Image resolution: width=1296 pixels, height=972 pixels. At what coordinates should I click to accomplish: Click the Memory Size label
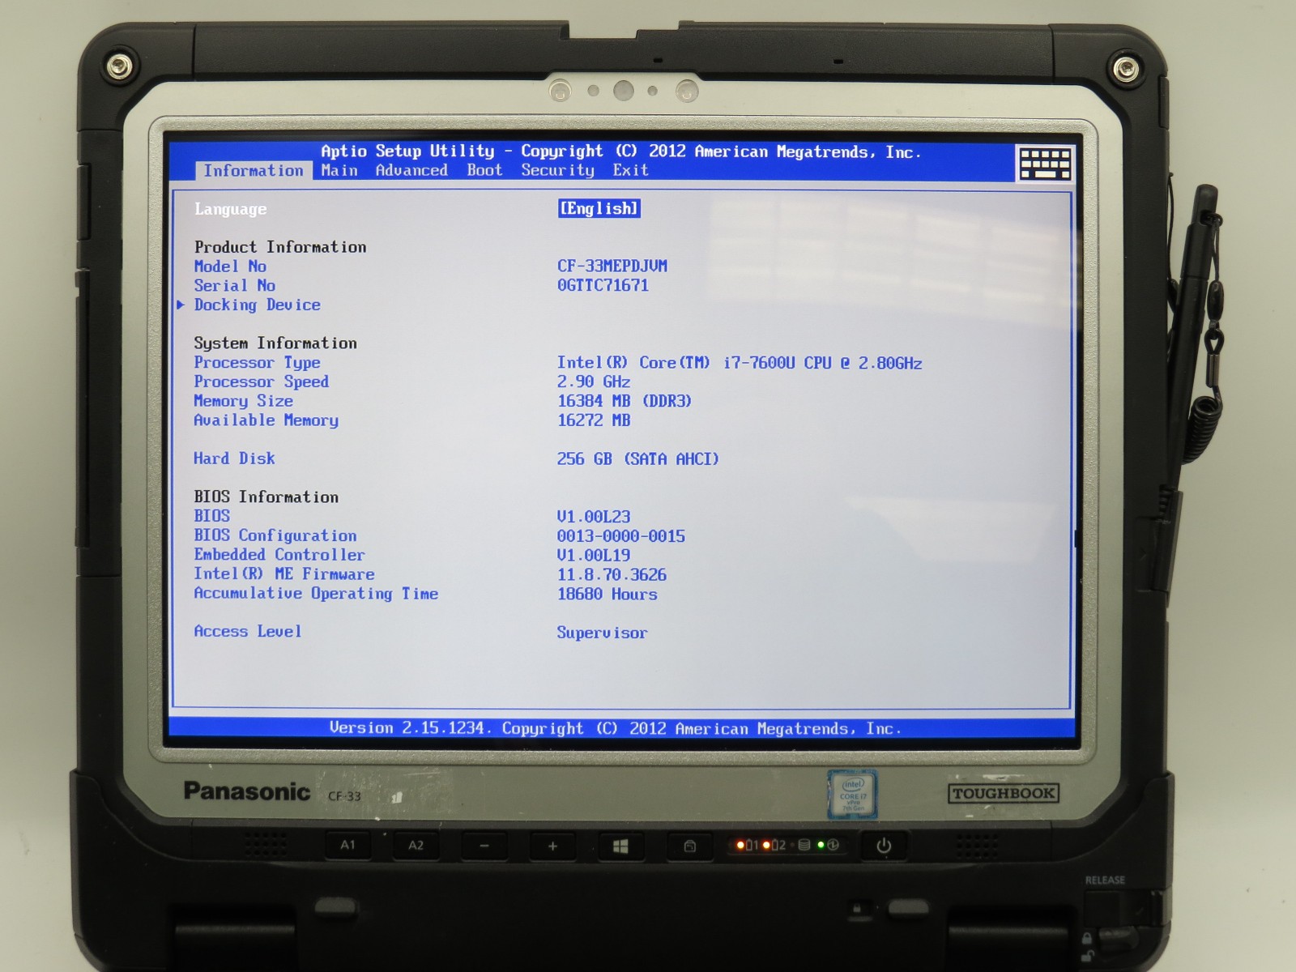[243, 401]
